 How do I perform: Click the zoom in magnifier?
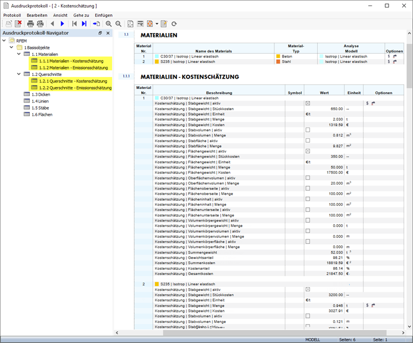[x=109, y=24]
